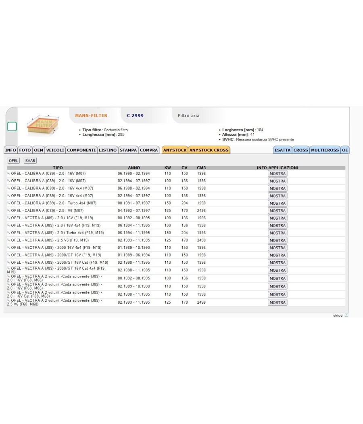Click MOSTRA for Vectra 2000/GT 16V Cat (F19, M19)

coord(277,262)
